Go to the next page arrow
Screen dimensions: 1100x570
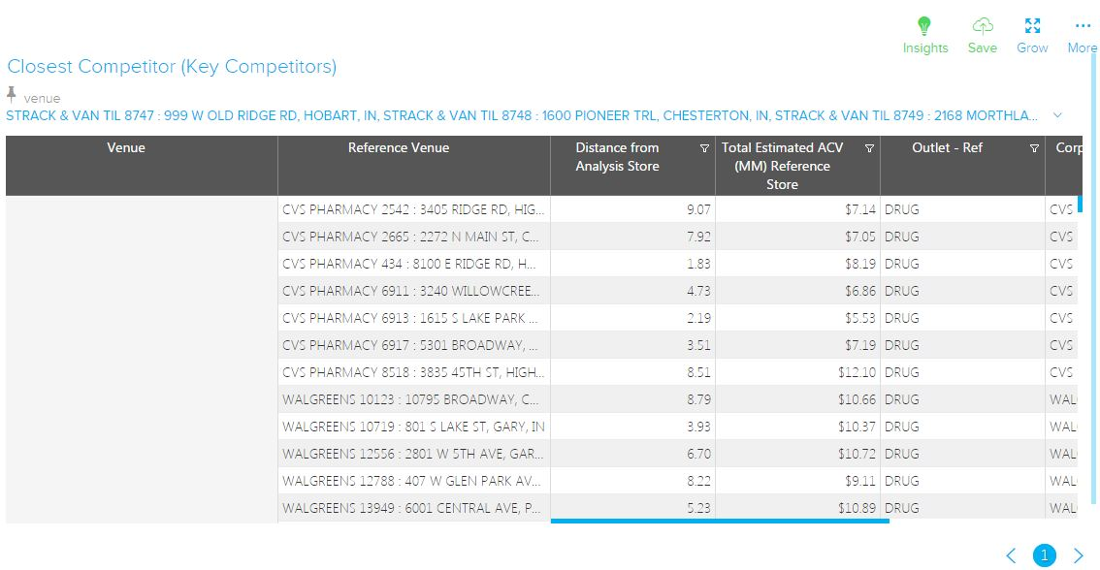coord(1078,555)
